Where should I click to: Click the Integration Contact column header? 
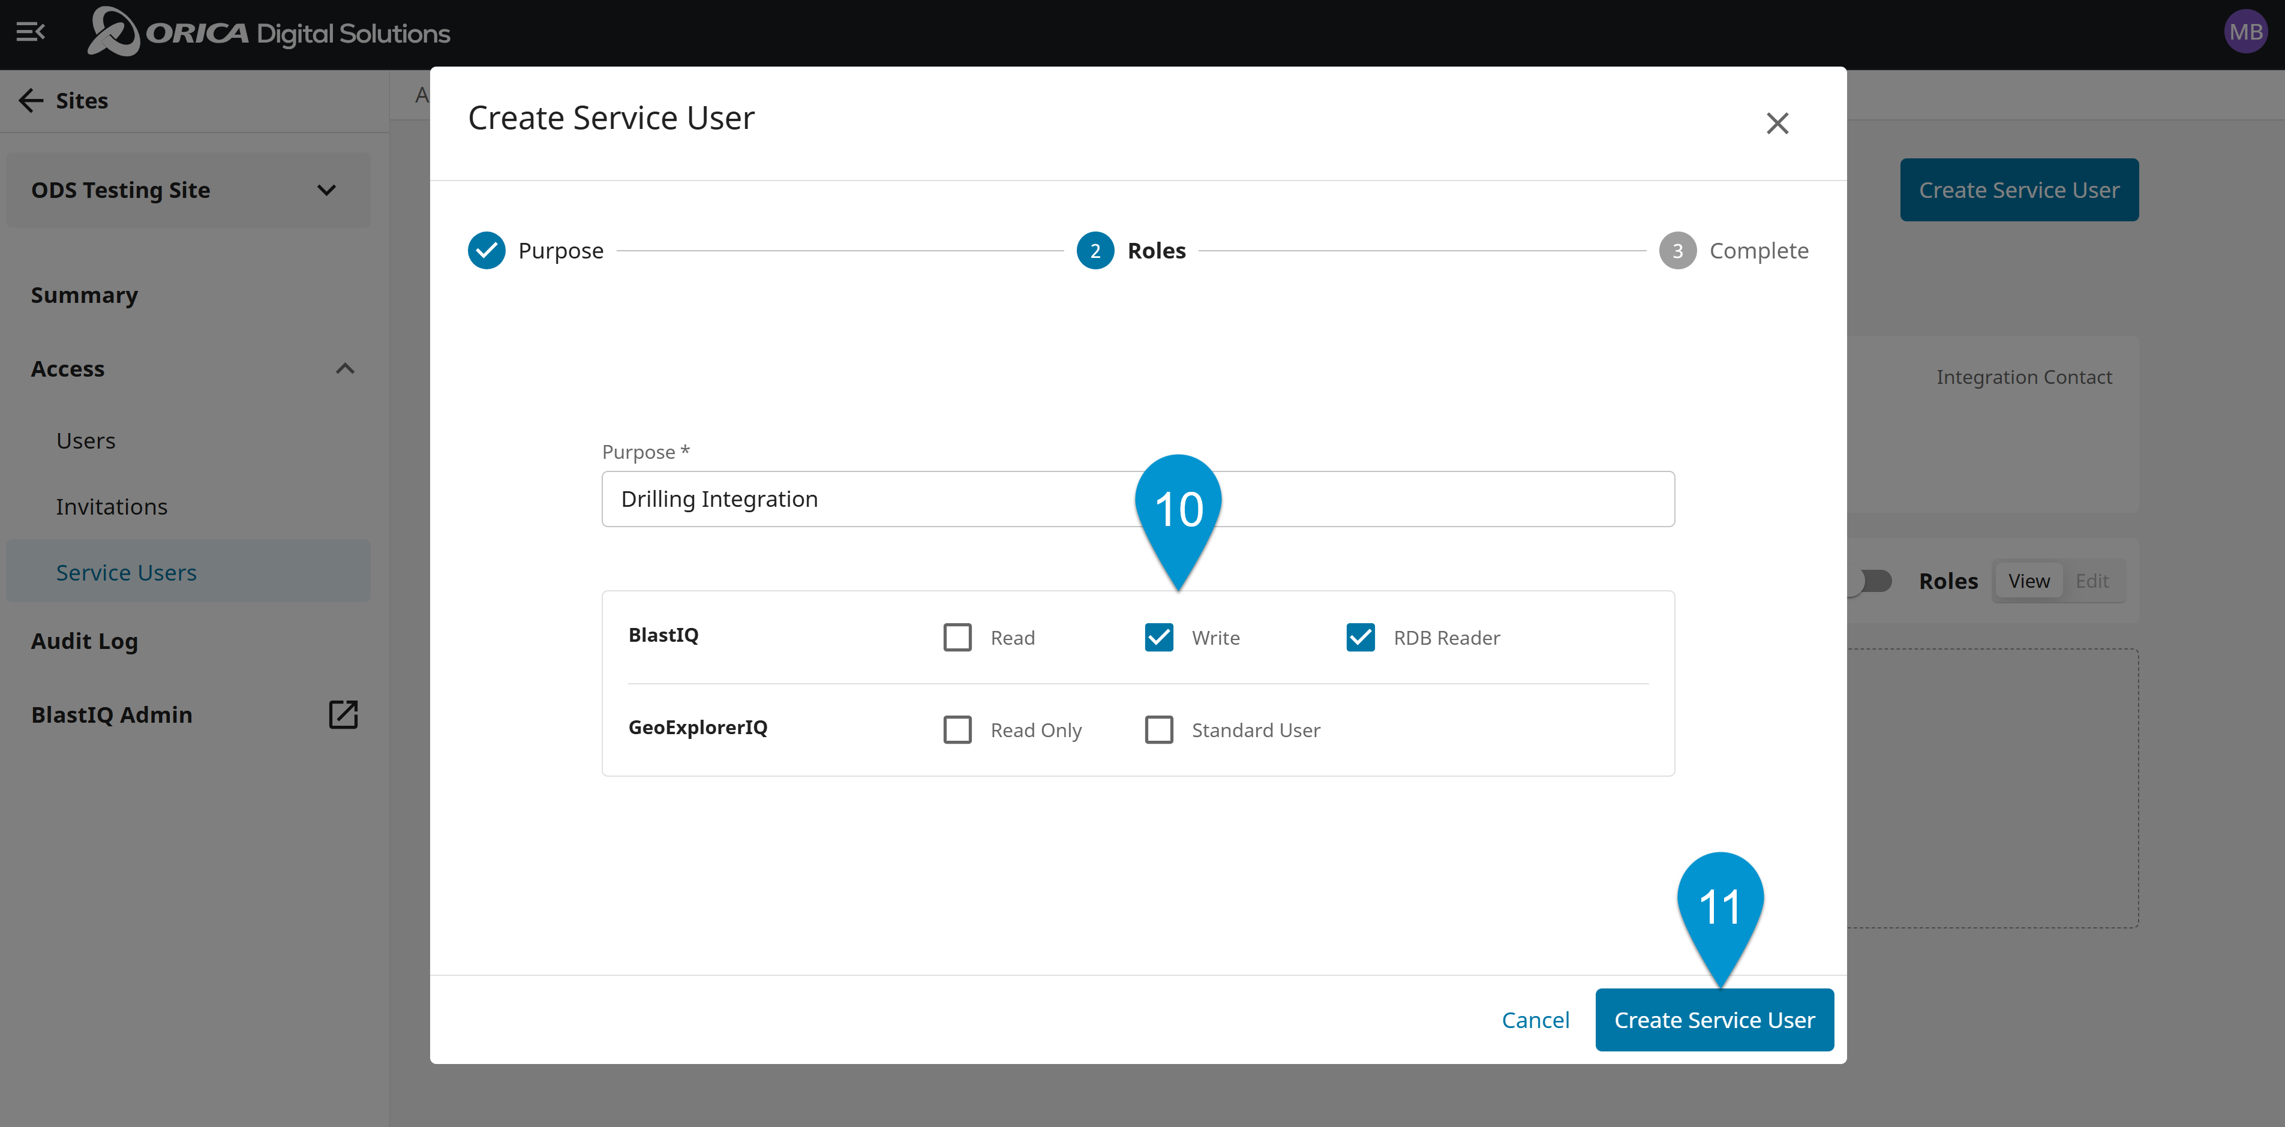pos(2023,377)
